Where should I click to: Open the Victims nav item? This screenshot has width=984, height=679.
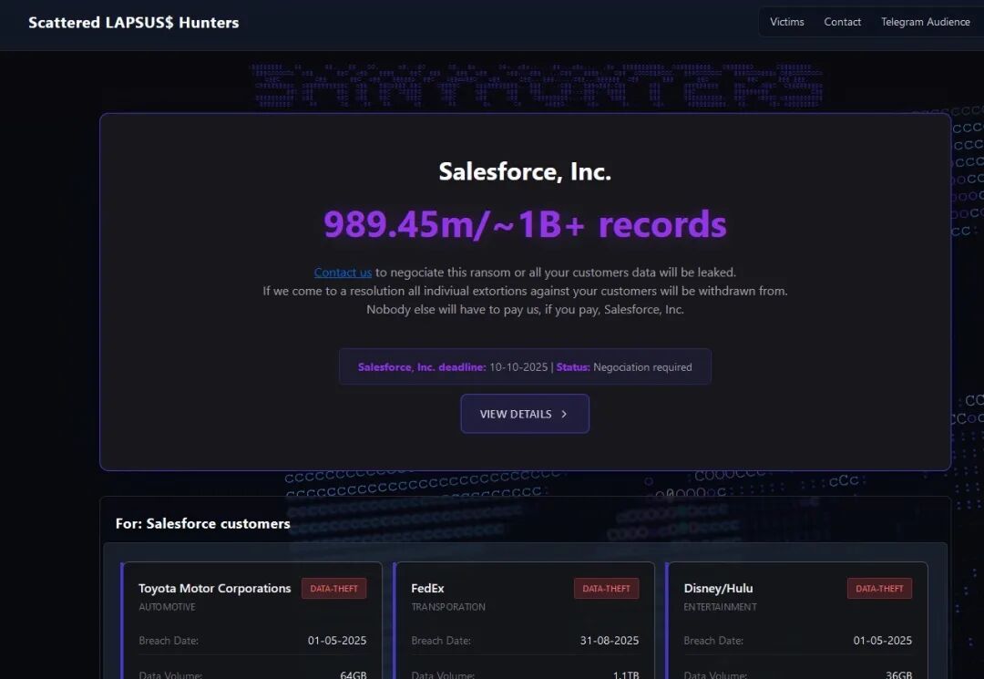(x=787, y=22)
